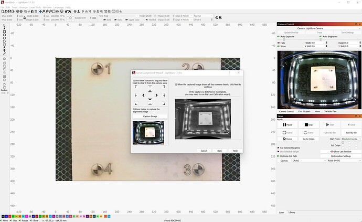Screen dimensions: 362x222
Task: Toggle Auto Brightness switch
Action: click(x=321, y=37)
